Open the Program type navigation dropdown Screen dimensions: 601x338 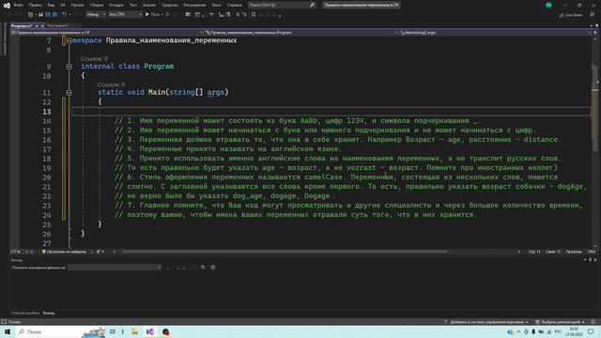tap(301, 33)
